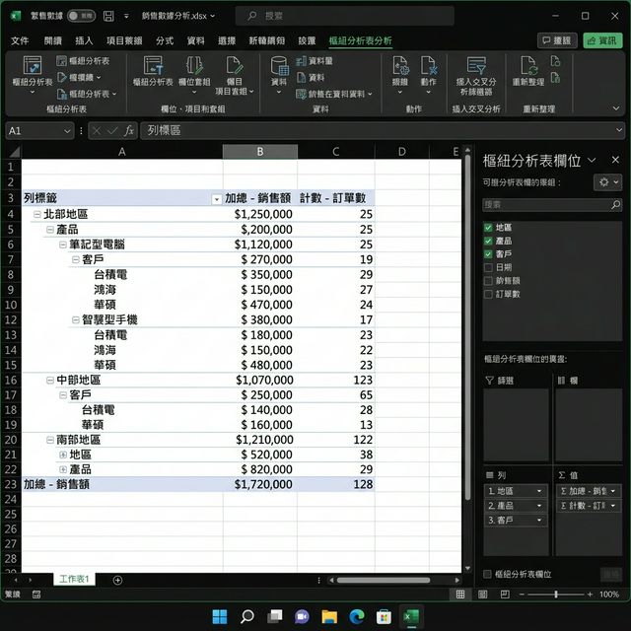Click the zoom in plus icon
This screenshot has width=631, height=631.
click(x=590, y=595)
